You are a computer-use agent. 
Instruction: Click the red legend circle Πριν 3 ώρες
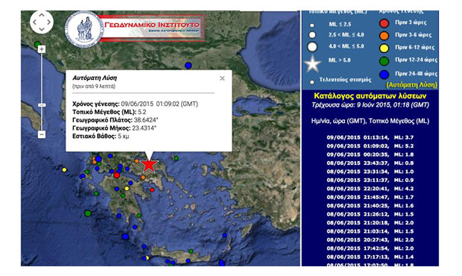point(384,23)
